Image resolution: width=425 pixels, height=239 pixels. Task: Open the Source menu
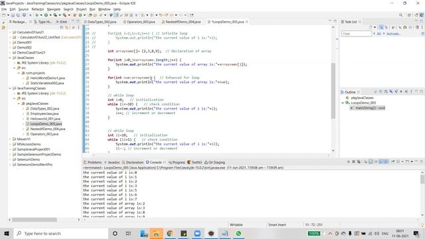click(x=23, y=9)
